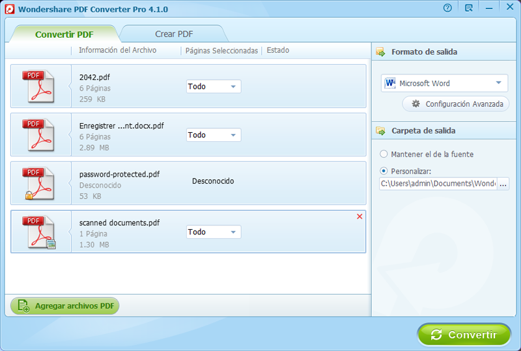Viewport: 521px width, 351px height.
Task: Click the Formato de salida arrow icon
Action: [380, 52]
